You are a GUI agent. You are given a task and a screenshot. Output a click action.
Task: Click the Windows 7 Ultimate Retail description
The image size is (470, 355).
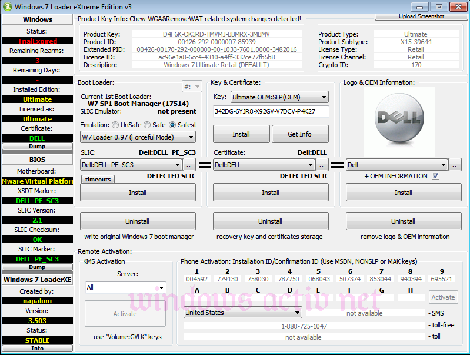coord(216,65)
